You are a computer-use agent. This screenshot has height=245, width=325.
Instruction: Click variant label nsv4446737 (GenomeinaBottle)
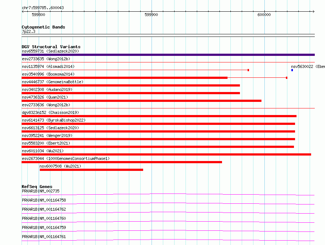pos(53,82)
